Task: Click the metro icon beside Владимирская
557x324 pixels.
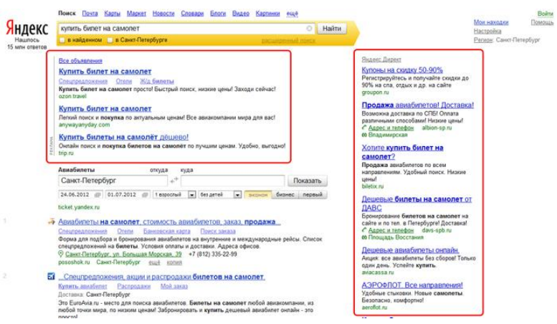Action: (364, 135)
